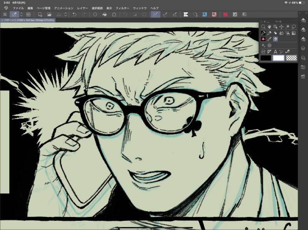The width and height of the screenshot is (308, 230).
Task: Select the line correction tool beside Balloon
Action: pos(288,52)
